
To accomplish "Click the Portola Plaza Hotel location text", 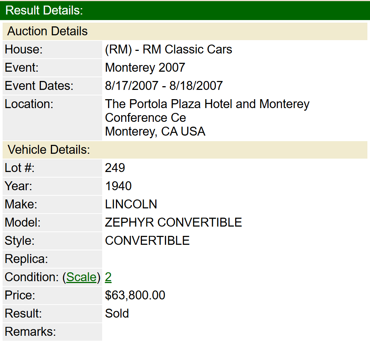I will (x=207, y=104).
